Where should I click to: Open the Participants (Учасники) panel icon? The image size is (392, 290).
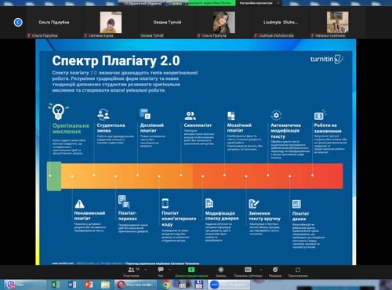point(131,270)
